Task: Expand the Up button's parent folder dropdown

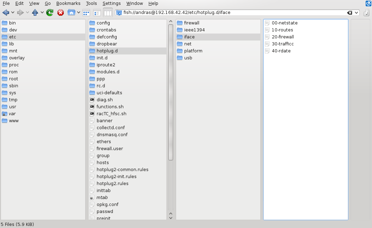Action: pyautogui.click(x=42, y=13)
